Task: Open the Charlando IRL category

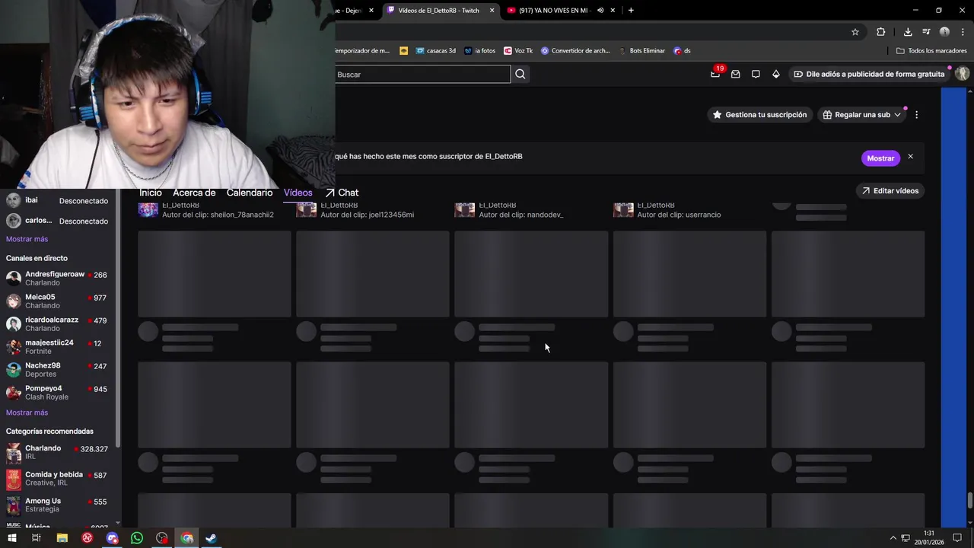Action: pos(58,452)
